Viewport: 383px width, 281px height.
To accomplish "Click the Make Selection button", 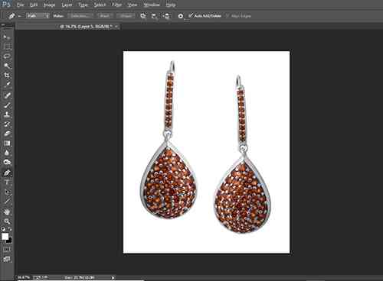I will coord(80,16).
